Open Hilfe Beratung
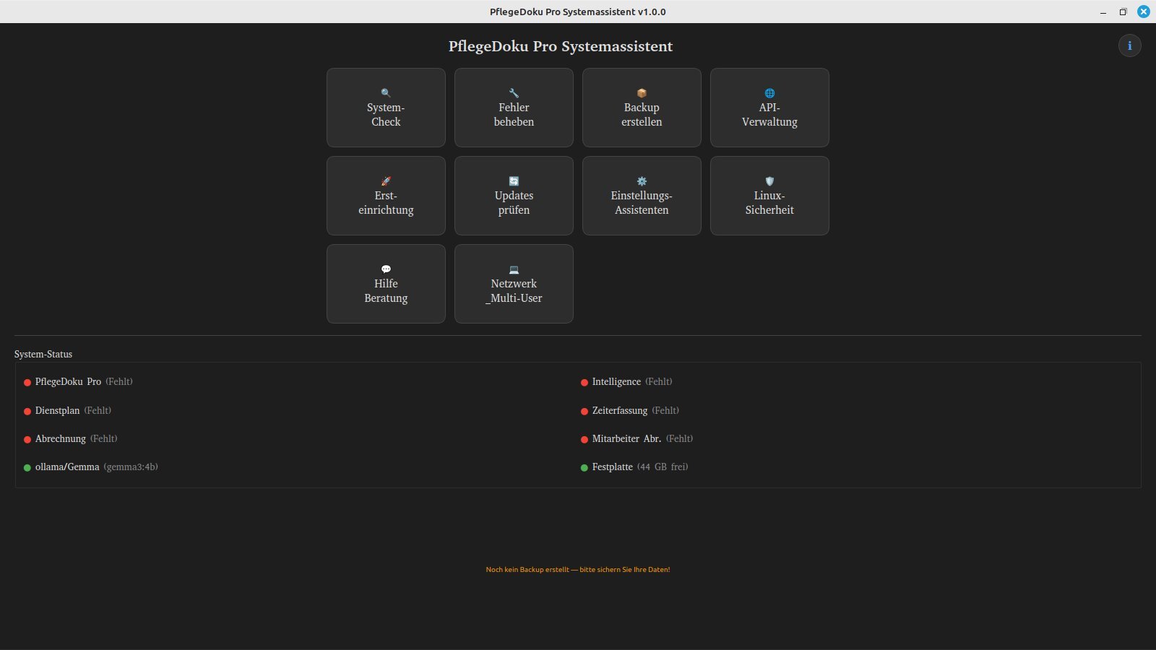1156x650 pixels. [x=386, y=284]
